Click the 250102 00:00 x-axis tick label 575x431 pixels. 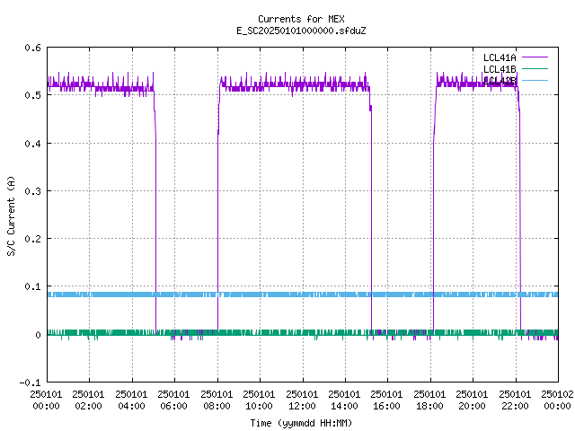[557, 400]
